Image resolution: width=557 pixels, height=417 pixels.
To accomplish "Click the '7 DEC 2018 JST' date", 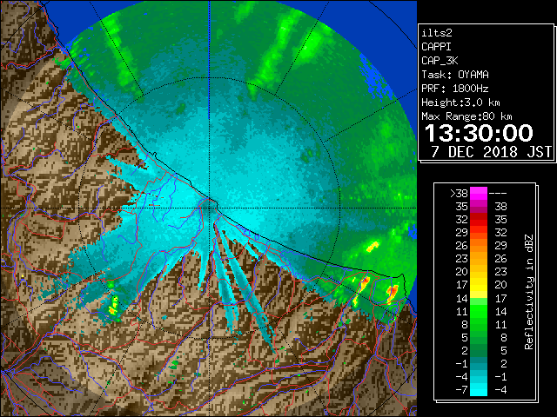I will (x=491, y=152).
